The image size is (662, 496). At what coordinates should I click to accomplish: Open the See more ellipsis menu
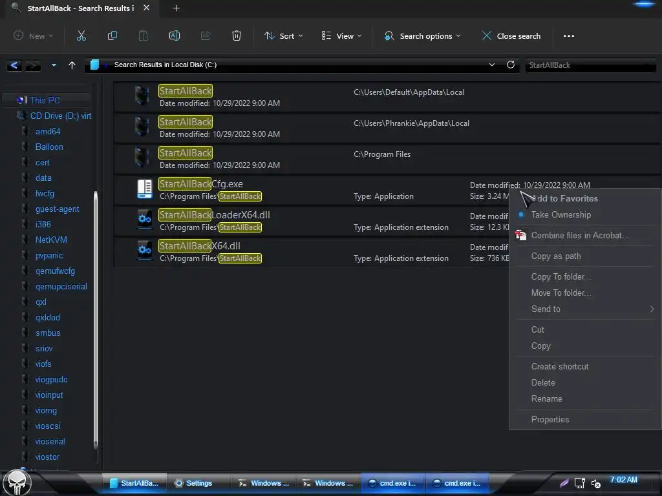[569, 36]
